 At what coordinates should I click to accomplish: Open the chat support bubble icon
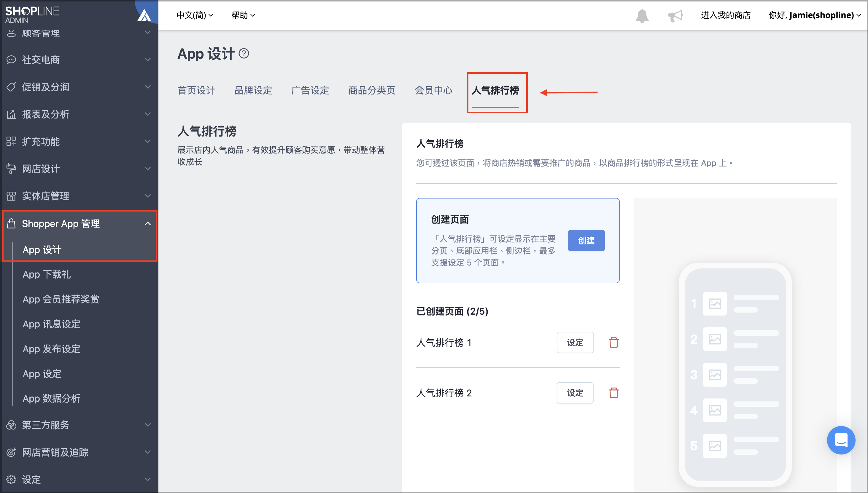coord(841,440)
